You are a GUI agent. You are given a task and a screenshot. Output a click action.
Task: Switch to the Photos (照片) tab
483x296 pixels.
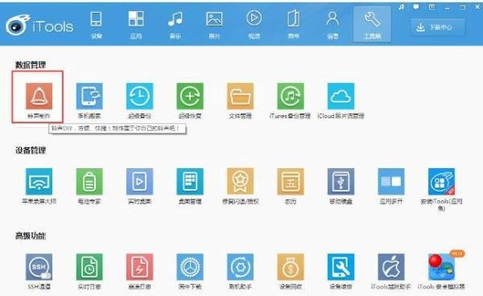point(214,25)
